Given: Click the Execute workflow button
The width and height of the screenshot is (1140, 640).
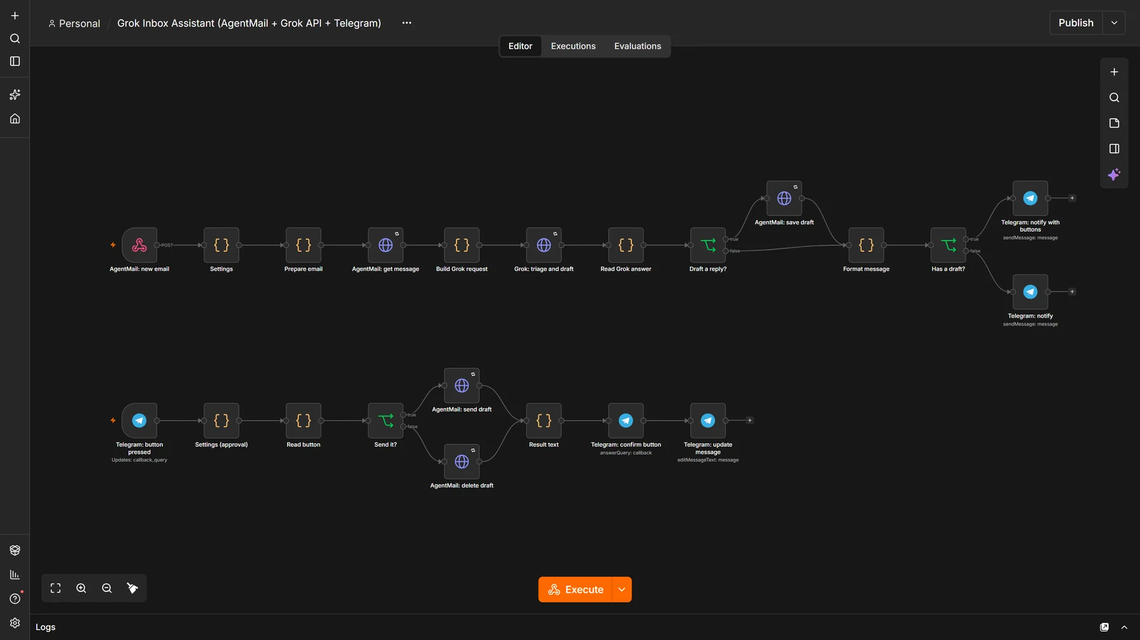Looking at the screenshot, I should (x=575, y=589).
